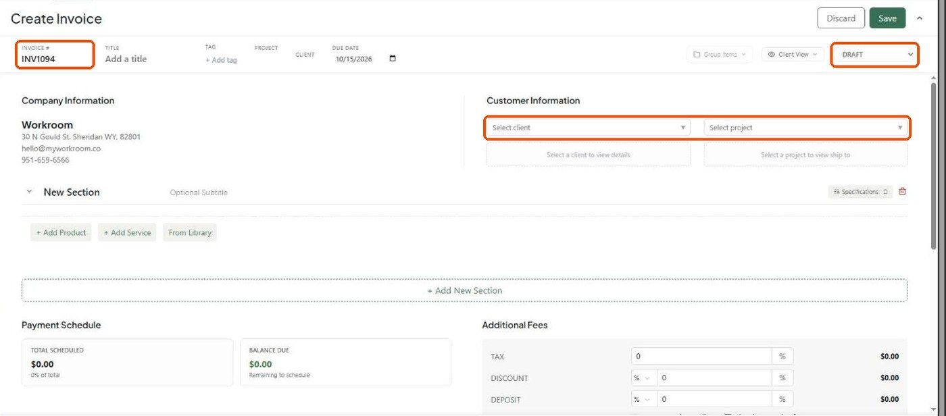This screenshot has width=946, height=416.
Task: Click the Optional Subtitle field
Action: [x=199, y=192]
